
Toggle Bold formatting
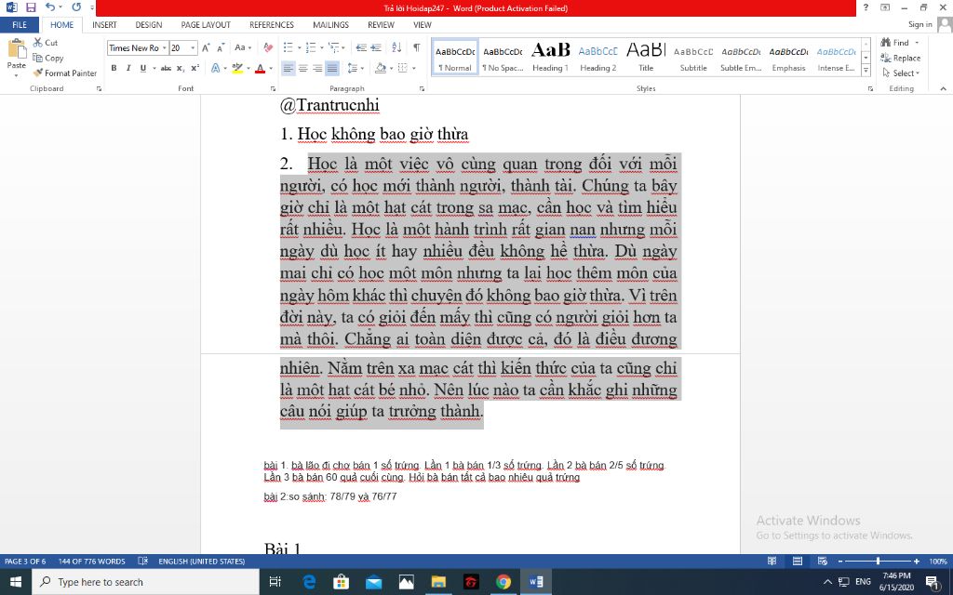point(114,68)
